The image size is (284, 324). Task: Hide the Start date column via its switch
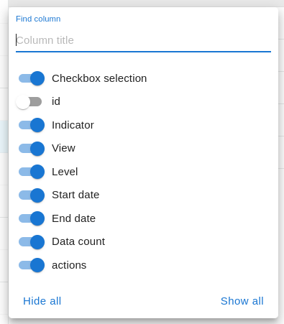pyautogui.click(x=32, y=195)
